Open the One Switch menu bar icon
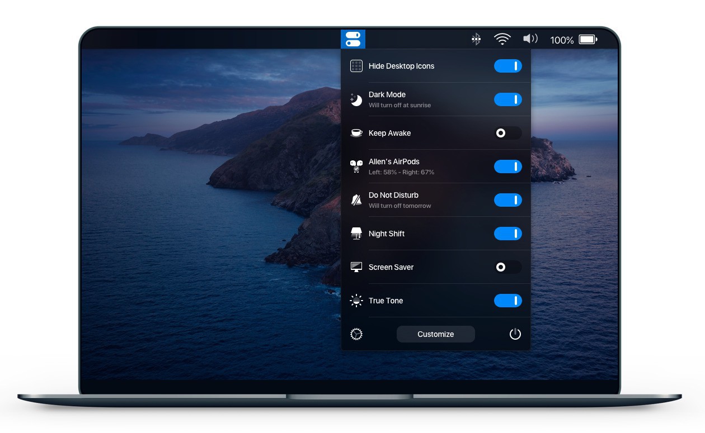Image resolution: width=705 pixels, height=433 pixels. [353, 39]
